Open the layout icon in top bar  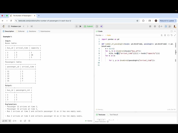tap(150, 26)
